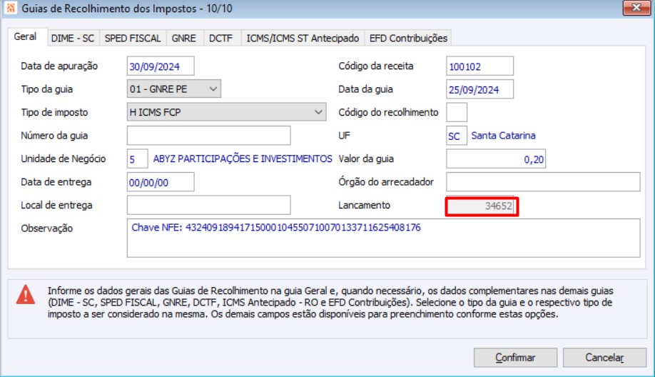Open the Tipo da guia dropdown

pos(174,89)
